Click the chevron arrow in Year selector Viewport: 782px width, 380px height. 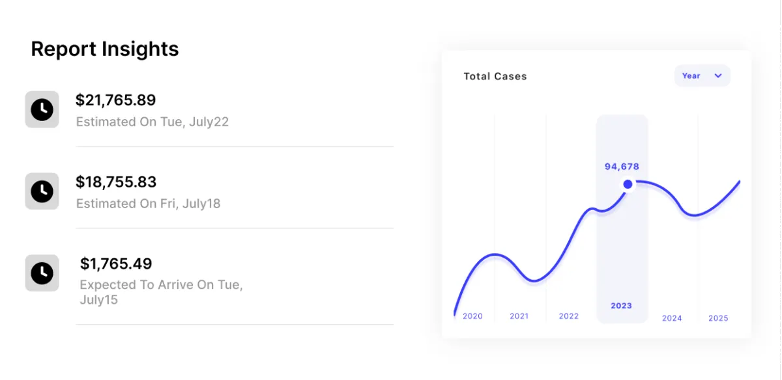(718, 76)
